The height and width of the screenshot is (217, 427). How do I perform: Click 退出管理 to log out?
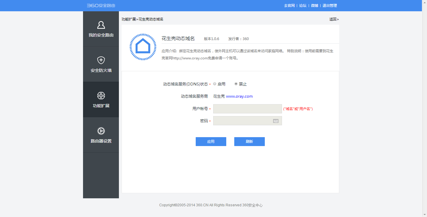(x=330, y=6)
